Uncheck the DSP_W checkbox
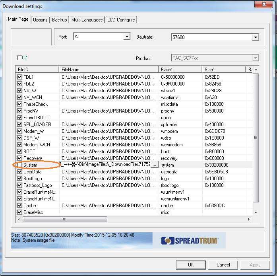This screenshot has width=277, height=276. 19,138
